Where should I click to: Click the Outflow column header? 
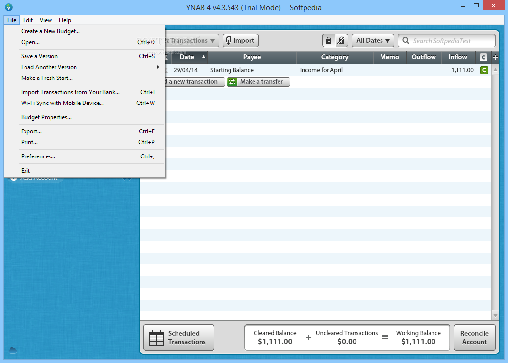pos(424,57)
